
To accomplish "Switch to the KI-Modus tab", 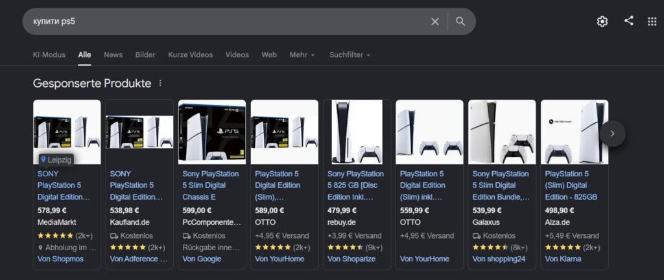I will [49, 54].
